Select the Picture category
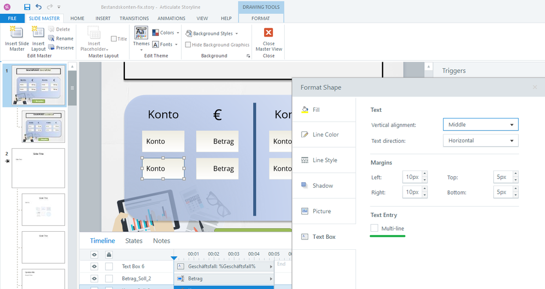The image size is (545, 289). tap(324, 211)
